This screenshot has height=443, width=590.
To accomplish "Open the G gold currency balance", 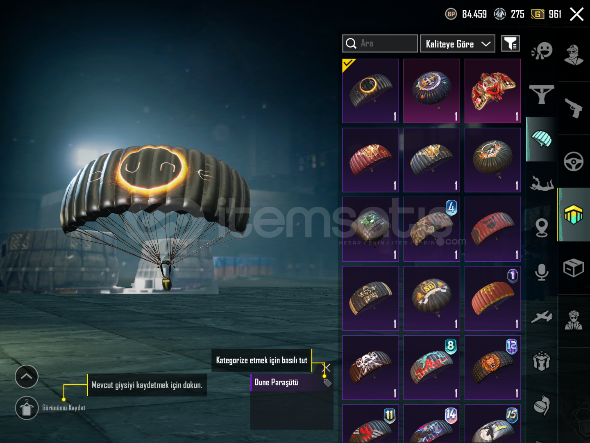I will [546, 14].
